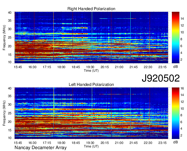Click "20" MHz tick of Right Handed plot
Image resolution: width=187 pixels, height=151 pixels.
coord(10,46)
